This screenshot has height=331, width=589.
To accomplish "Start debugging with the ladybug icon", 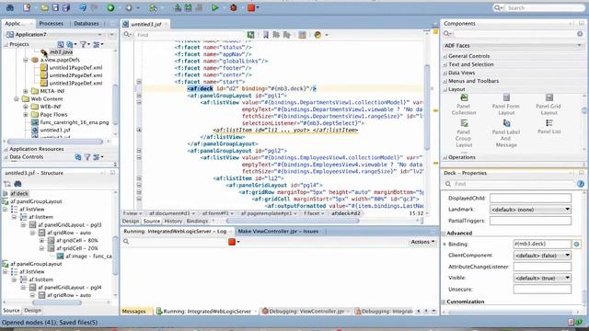I will pos(233,7).
